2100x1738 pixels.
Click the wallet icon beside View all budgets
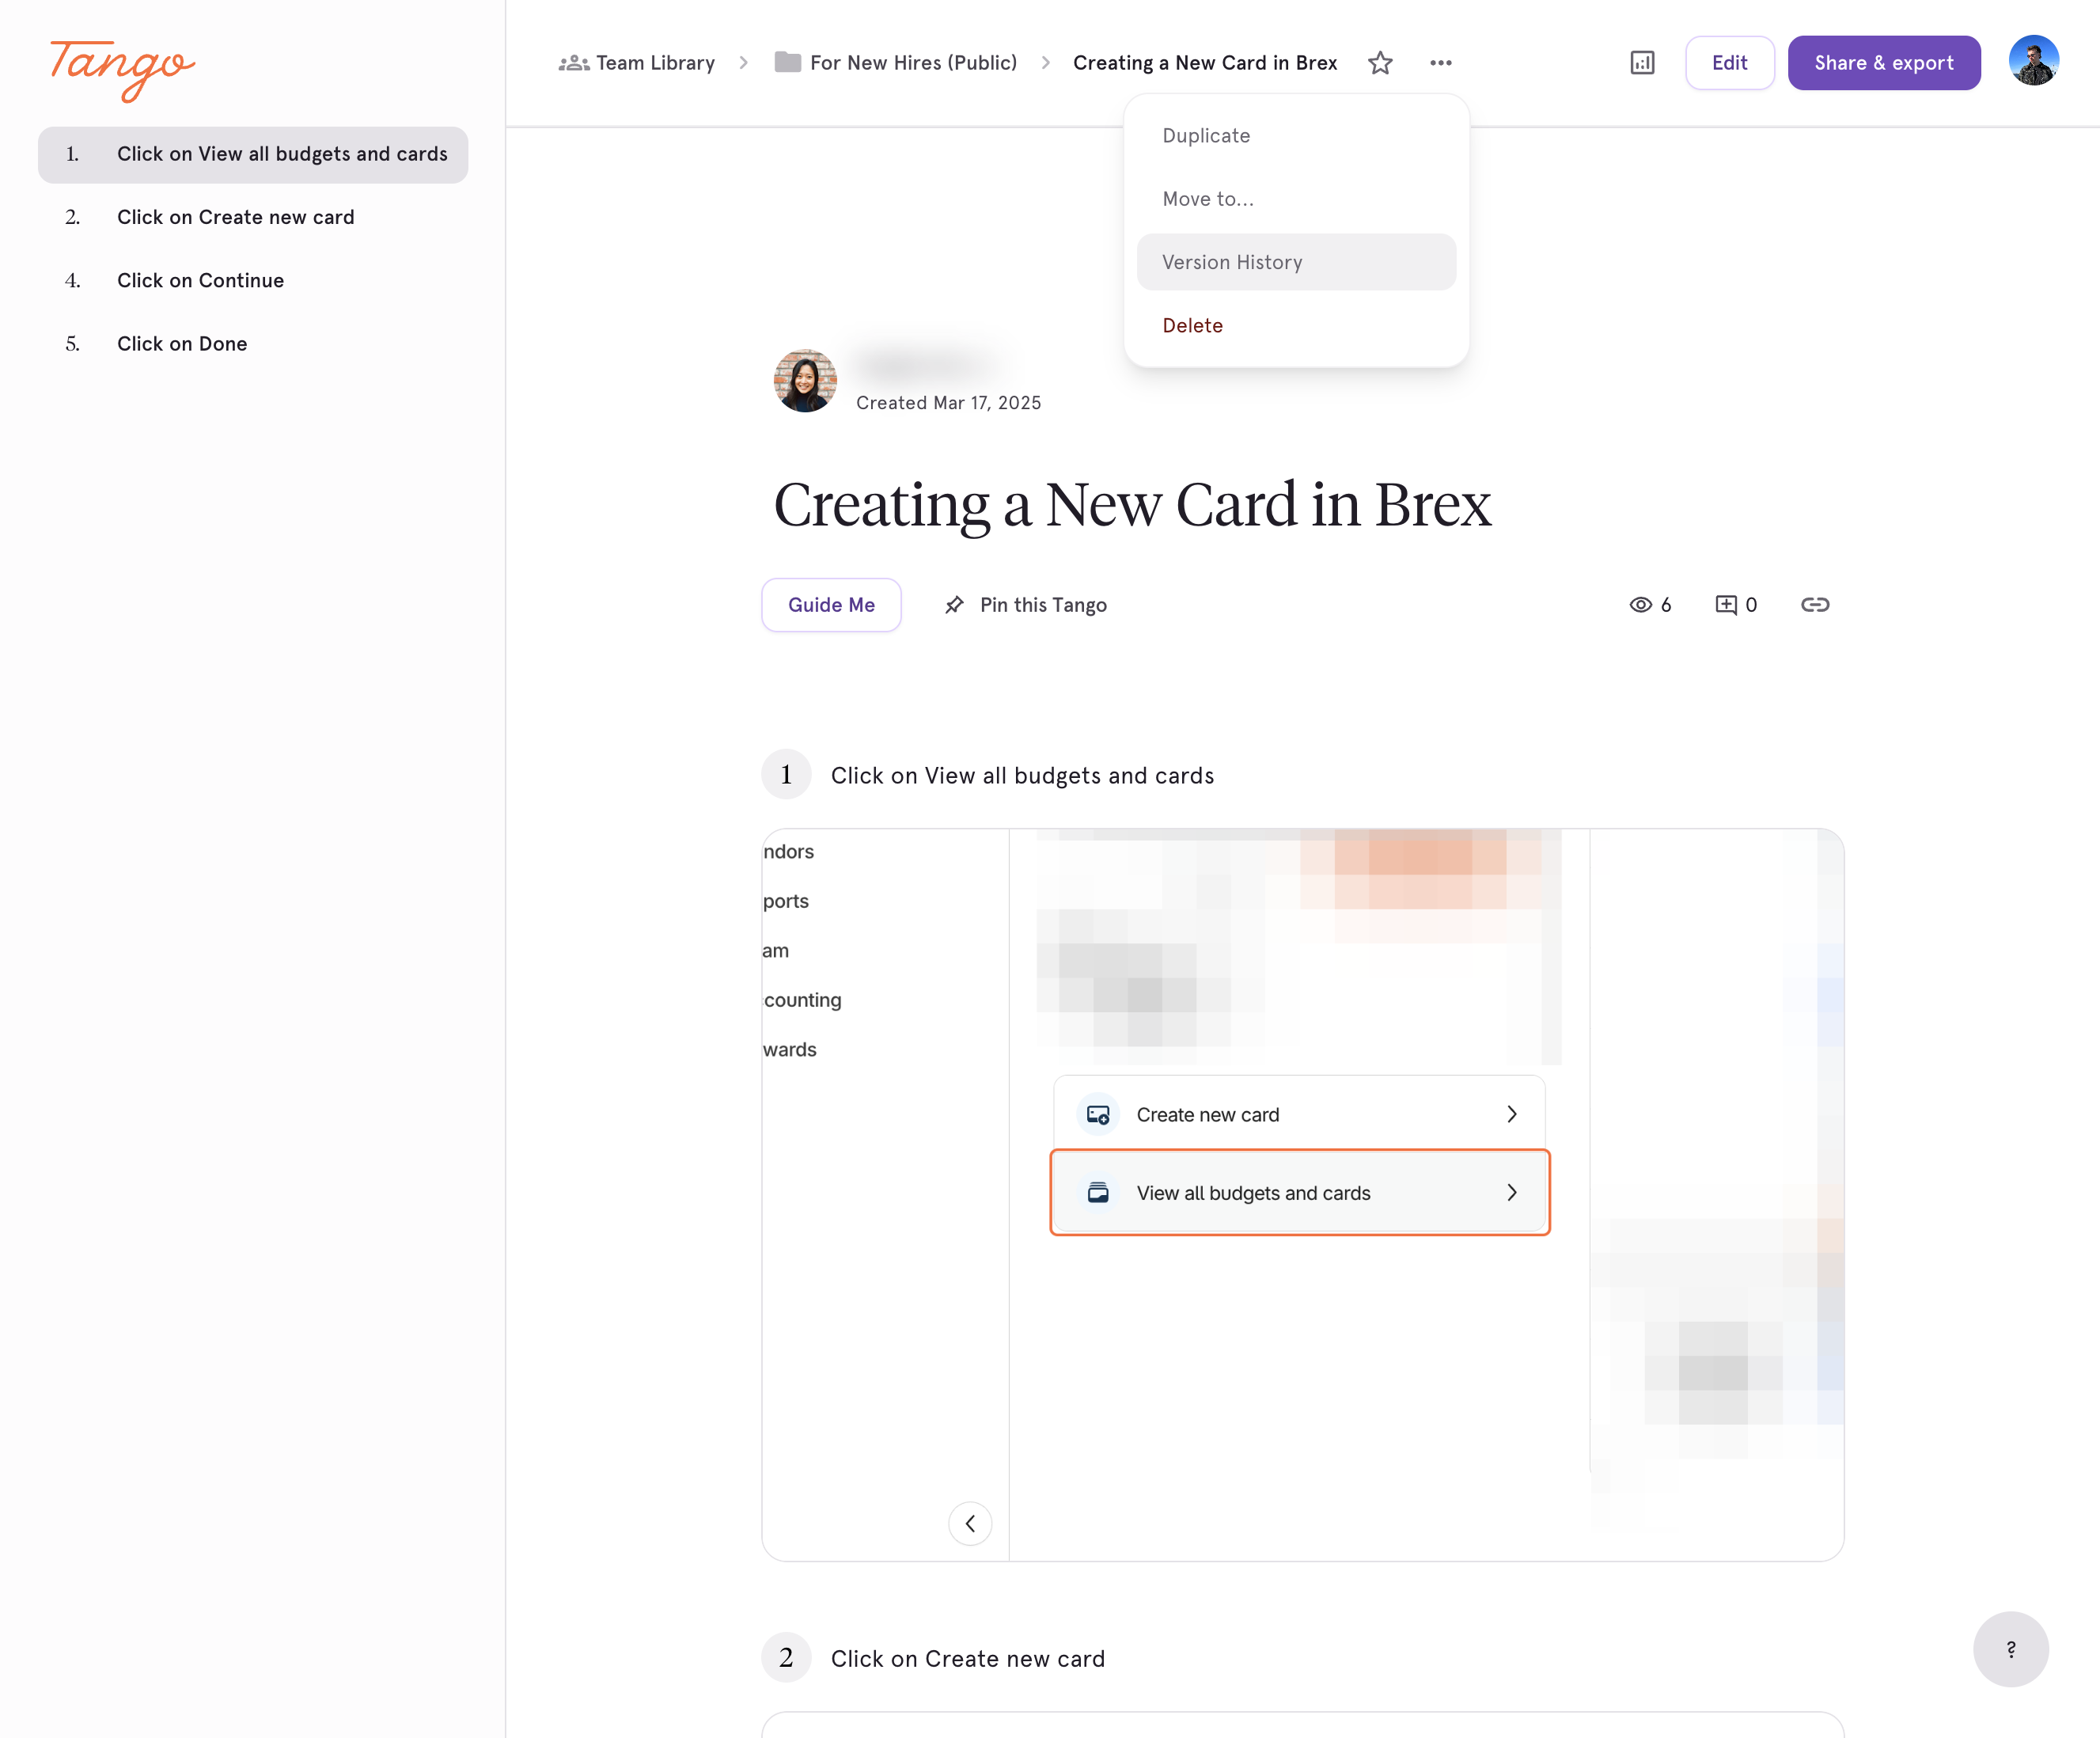1097,1192
